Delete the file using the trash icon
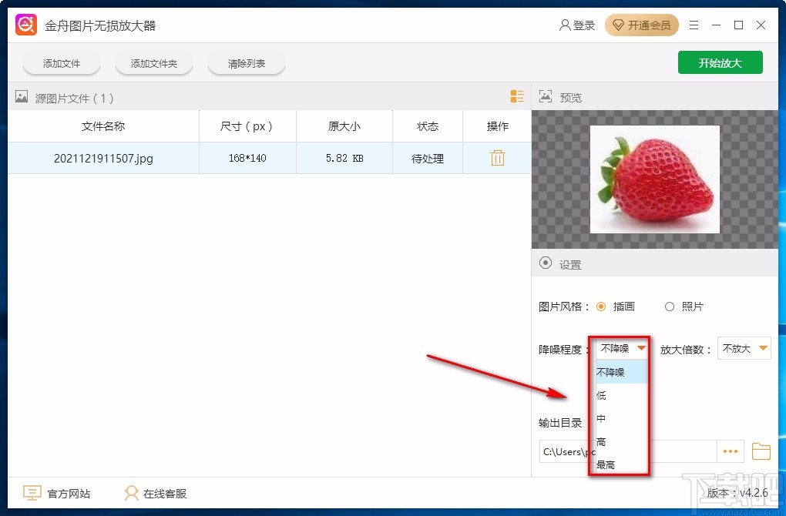Viewport: 786px width, 516px height. pyautogui.click(x=497, y=157)
